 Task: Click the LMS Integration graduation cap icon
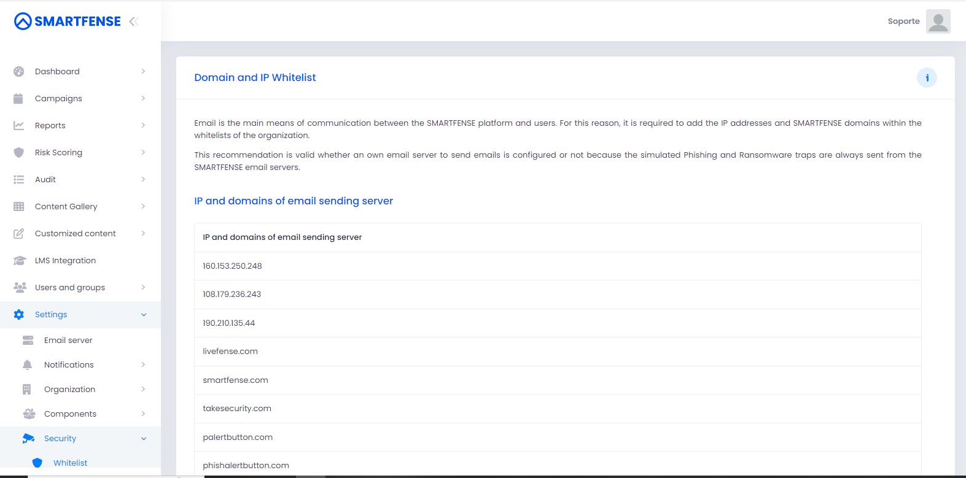20,260
